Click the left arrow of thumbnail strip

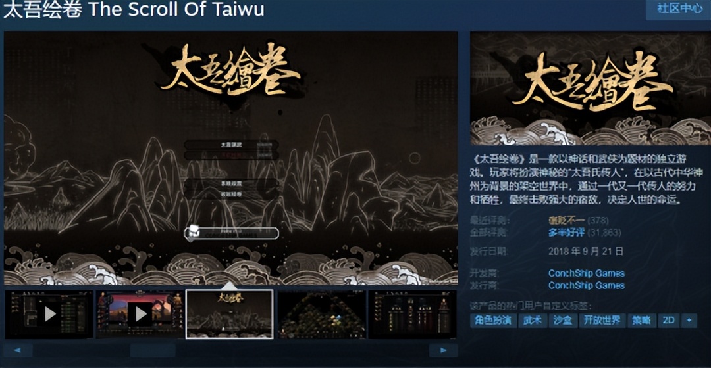18,350
